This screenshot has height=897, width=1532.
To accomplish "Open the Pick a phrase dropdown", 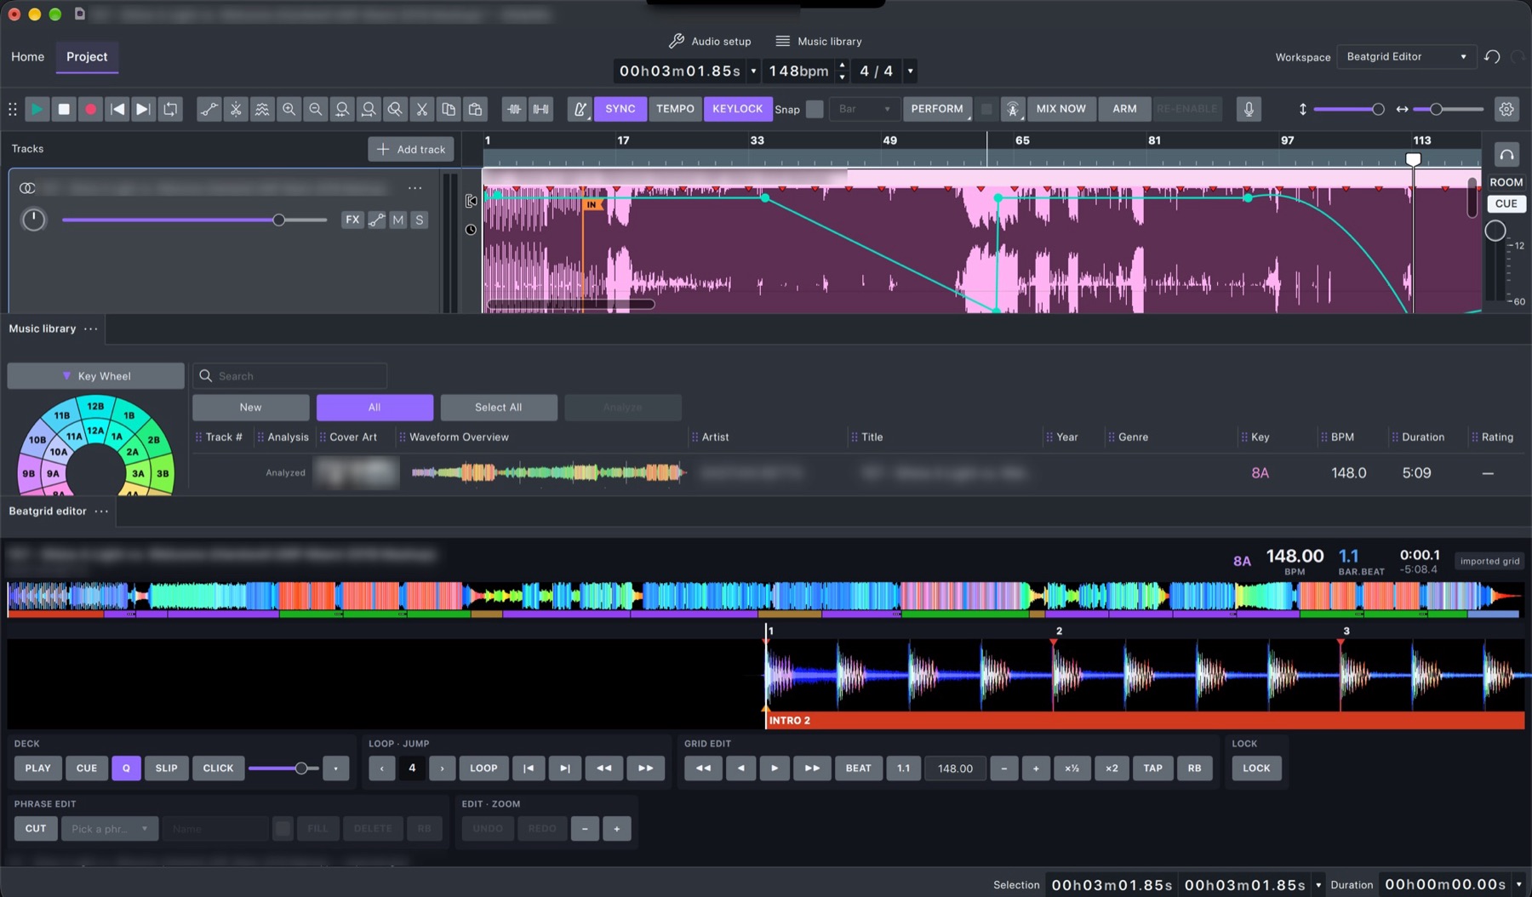I will (110, 828).
